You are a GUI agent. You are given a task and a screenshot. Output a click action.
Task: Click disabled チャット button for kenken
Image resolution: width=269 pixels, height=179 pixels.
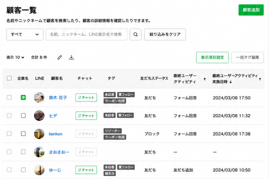point(86,134)
